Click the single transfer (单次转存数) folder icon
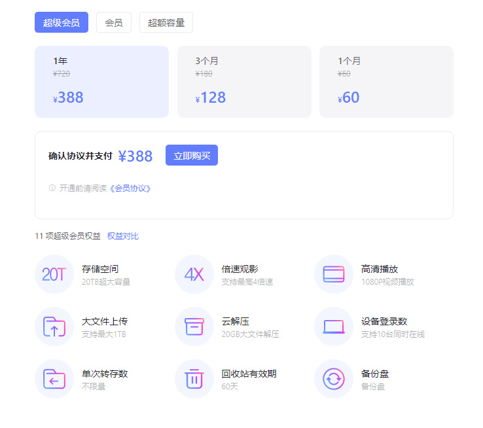Image resolution: width=483 pixels, height=428 pixels. [54, 379]
